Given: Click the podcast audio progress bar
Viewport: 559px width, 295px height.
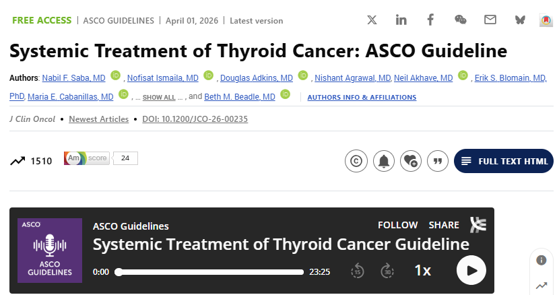Looking at the screenshot, I should coord(210,272).
